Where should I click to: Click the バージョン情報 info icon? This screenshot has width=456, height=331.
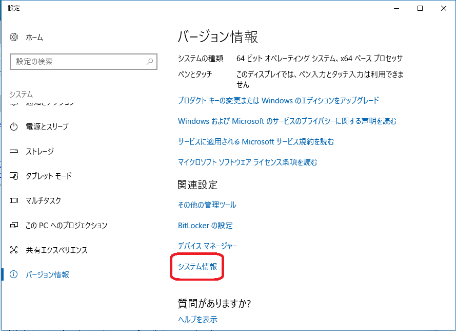(x=14, y=275)
